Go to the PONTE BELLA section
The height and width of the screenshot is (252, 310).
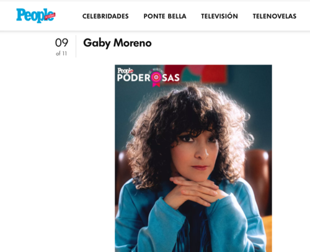[x=165, y=16]
